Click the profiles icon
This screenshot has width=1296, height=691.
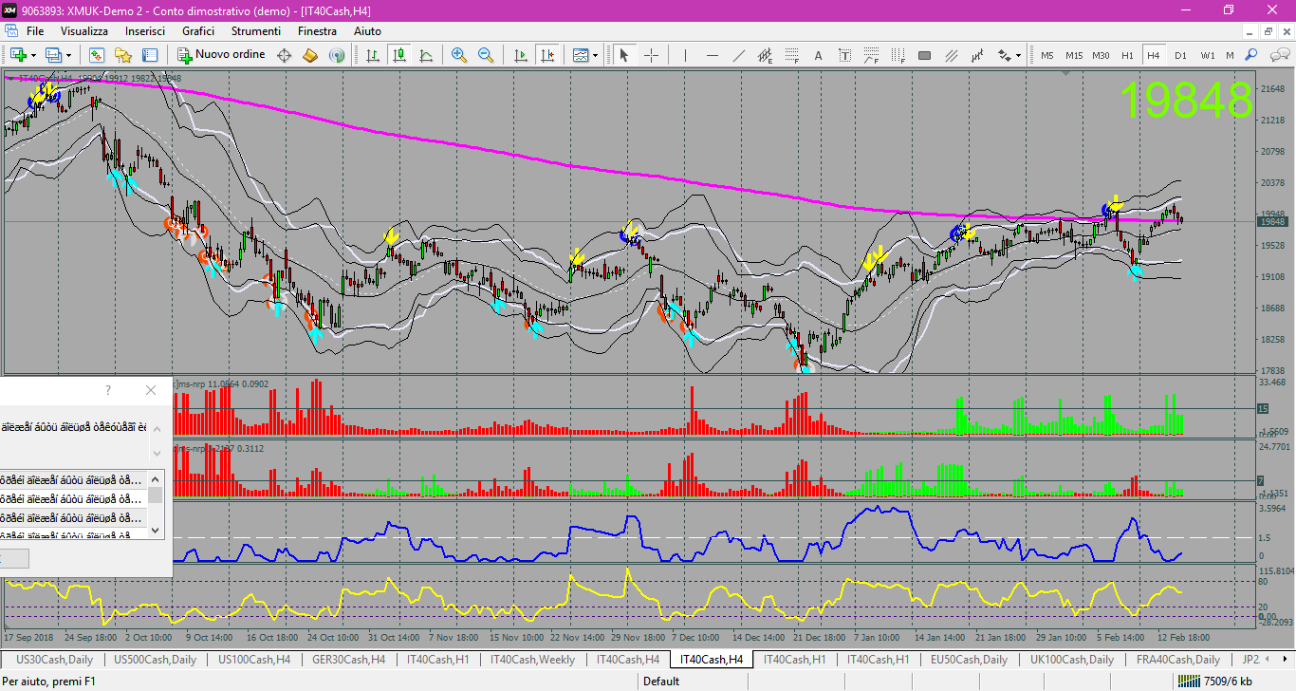click(x=54, y=55)
